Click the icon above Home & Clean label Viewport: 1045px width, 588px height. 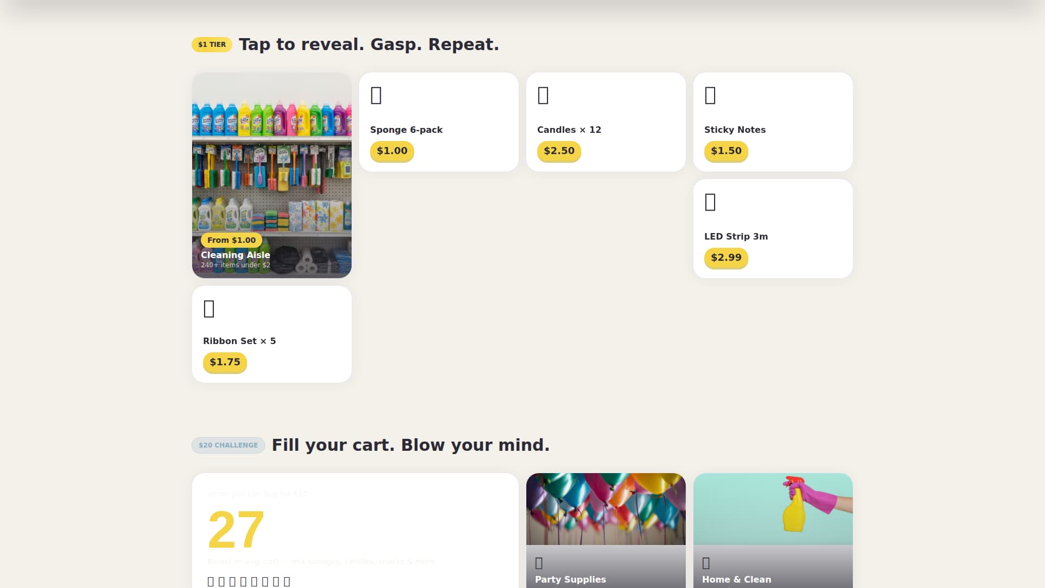[706, 563]
